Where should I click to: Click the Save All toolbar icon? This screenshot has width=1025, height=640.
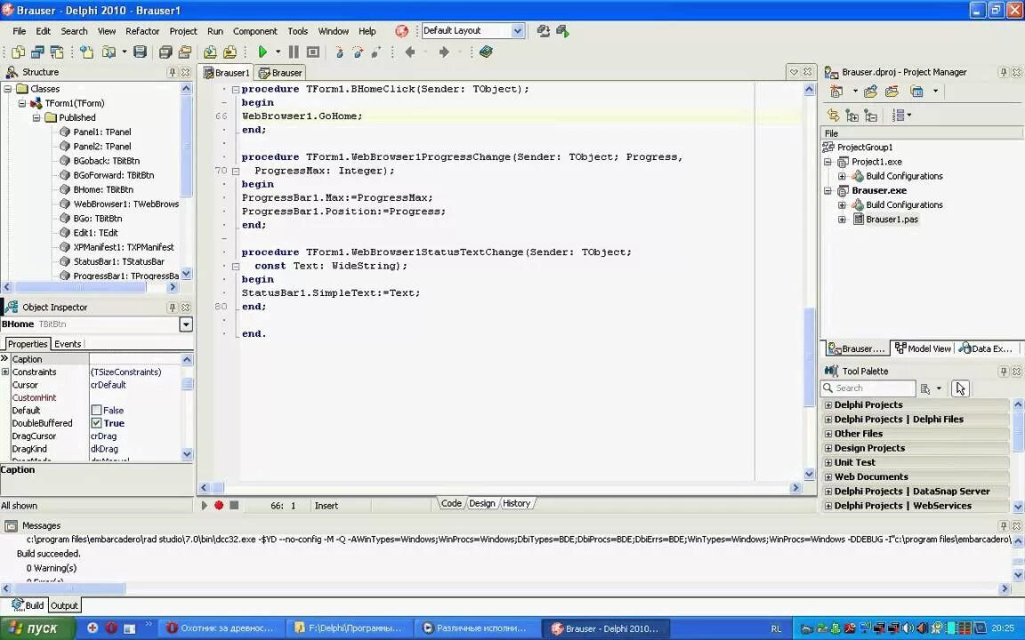(165, 52)
